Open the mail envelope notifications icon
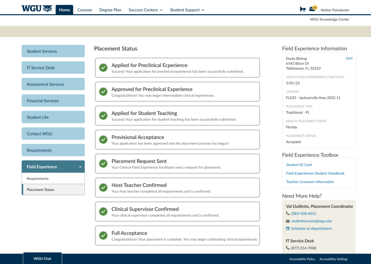The width and height of the screenshot is (371, 264). (x=312, y=9)
